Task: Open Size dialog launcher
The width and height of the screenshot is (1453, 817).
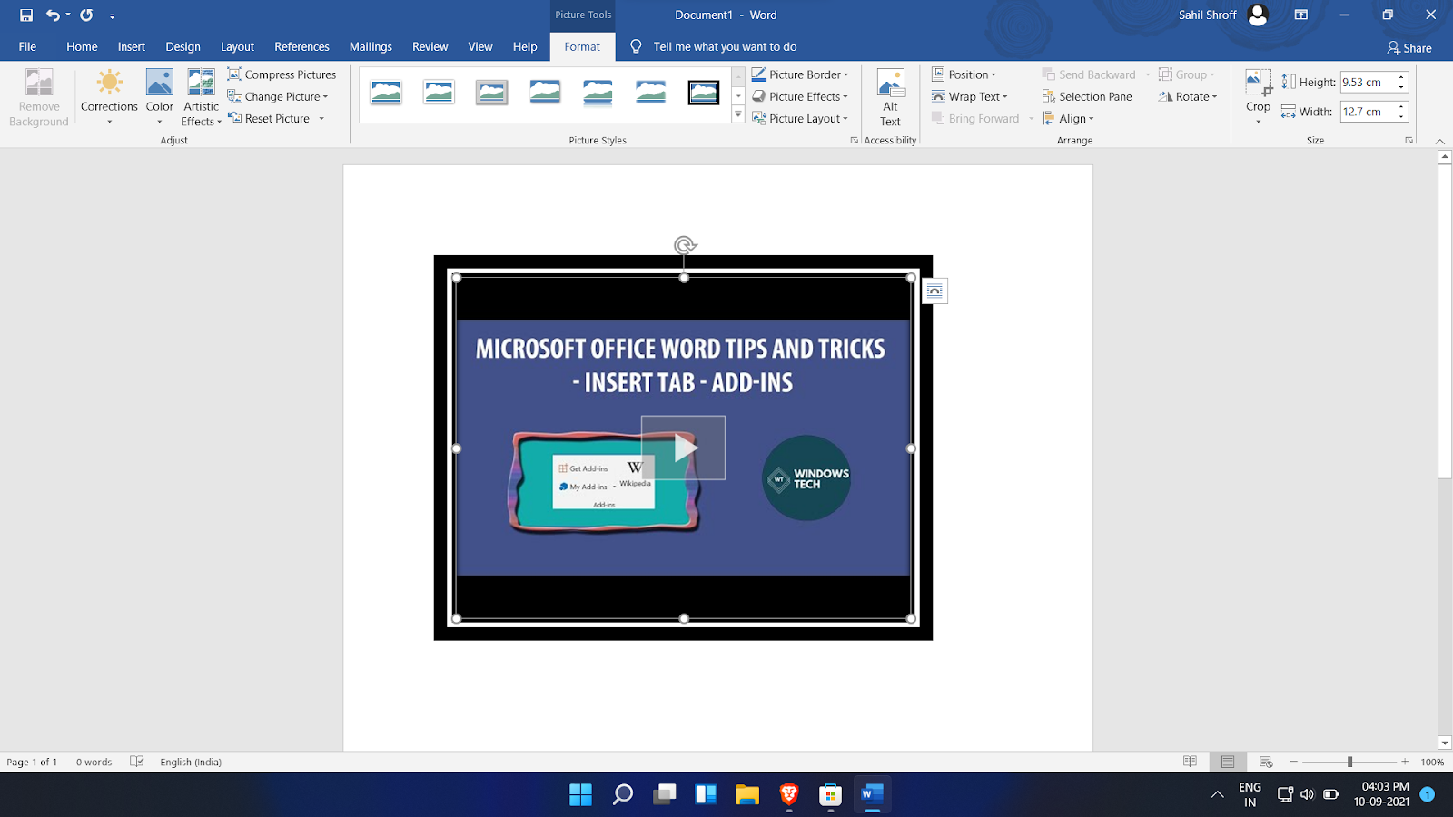Action: click(1409, 141)
